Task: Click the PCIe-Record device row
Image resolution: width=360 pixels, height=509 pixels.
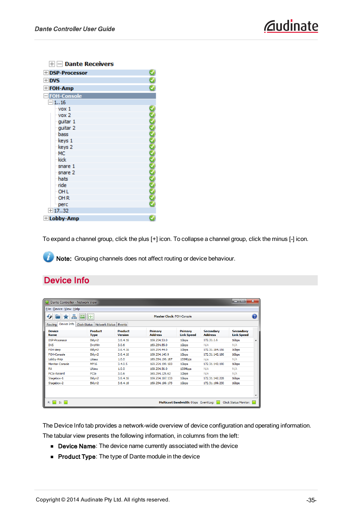Action: pyautogui.click(x=149, y=374)
